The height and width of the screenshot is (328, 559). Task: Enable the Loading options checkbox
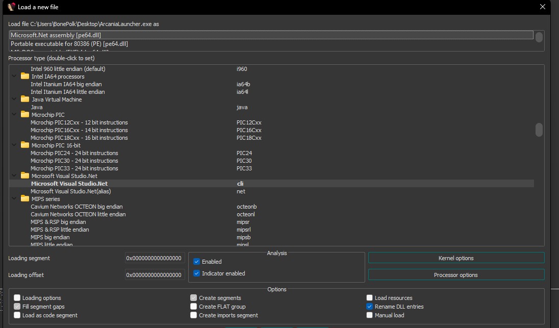[17, 298]
